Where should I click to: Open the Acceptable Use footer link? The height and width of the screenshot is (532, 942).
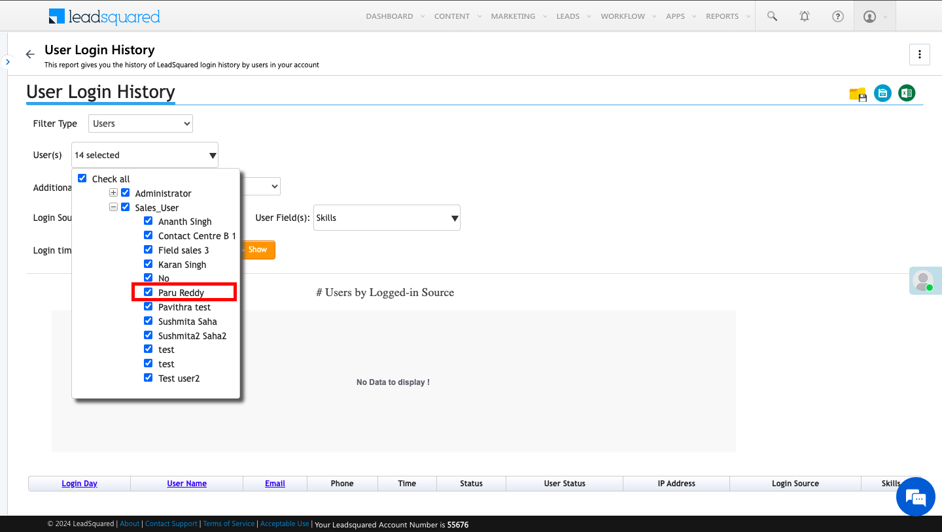point(285,524)
